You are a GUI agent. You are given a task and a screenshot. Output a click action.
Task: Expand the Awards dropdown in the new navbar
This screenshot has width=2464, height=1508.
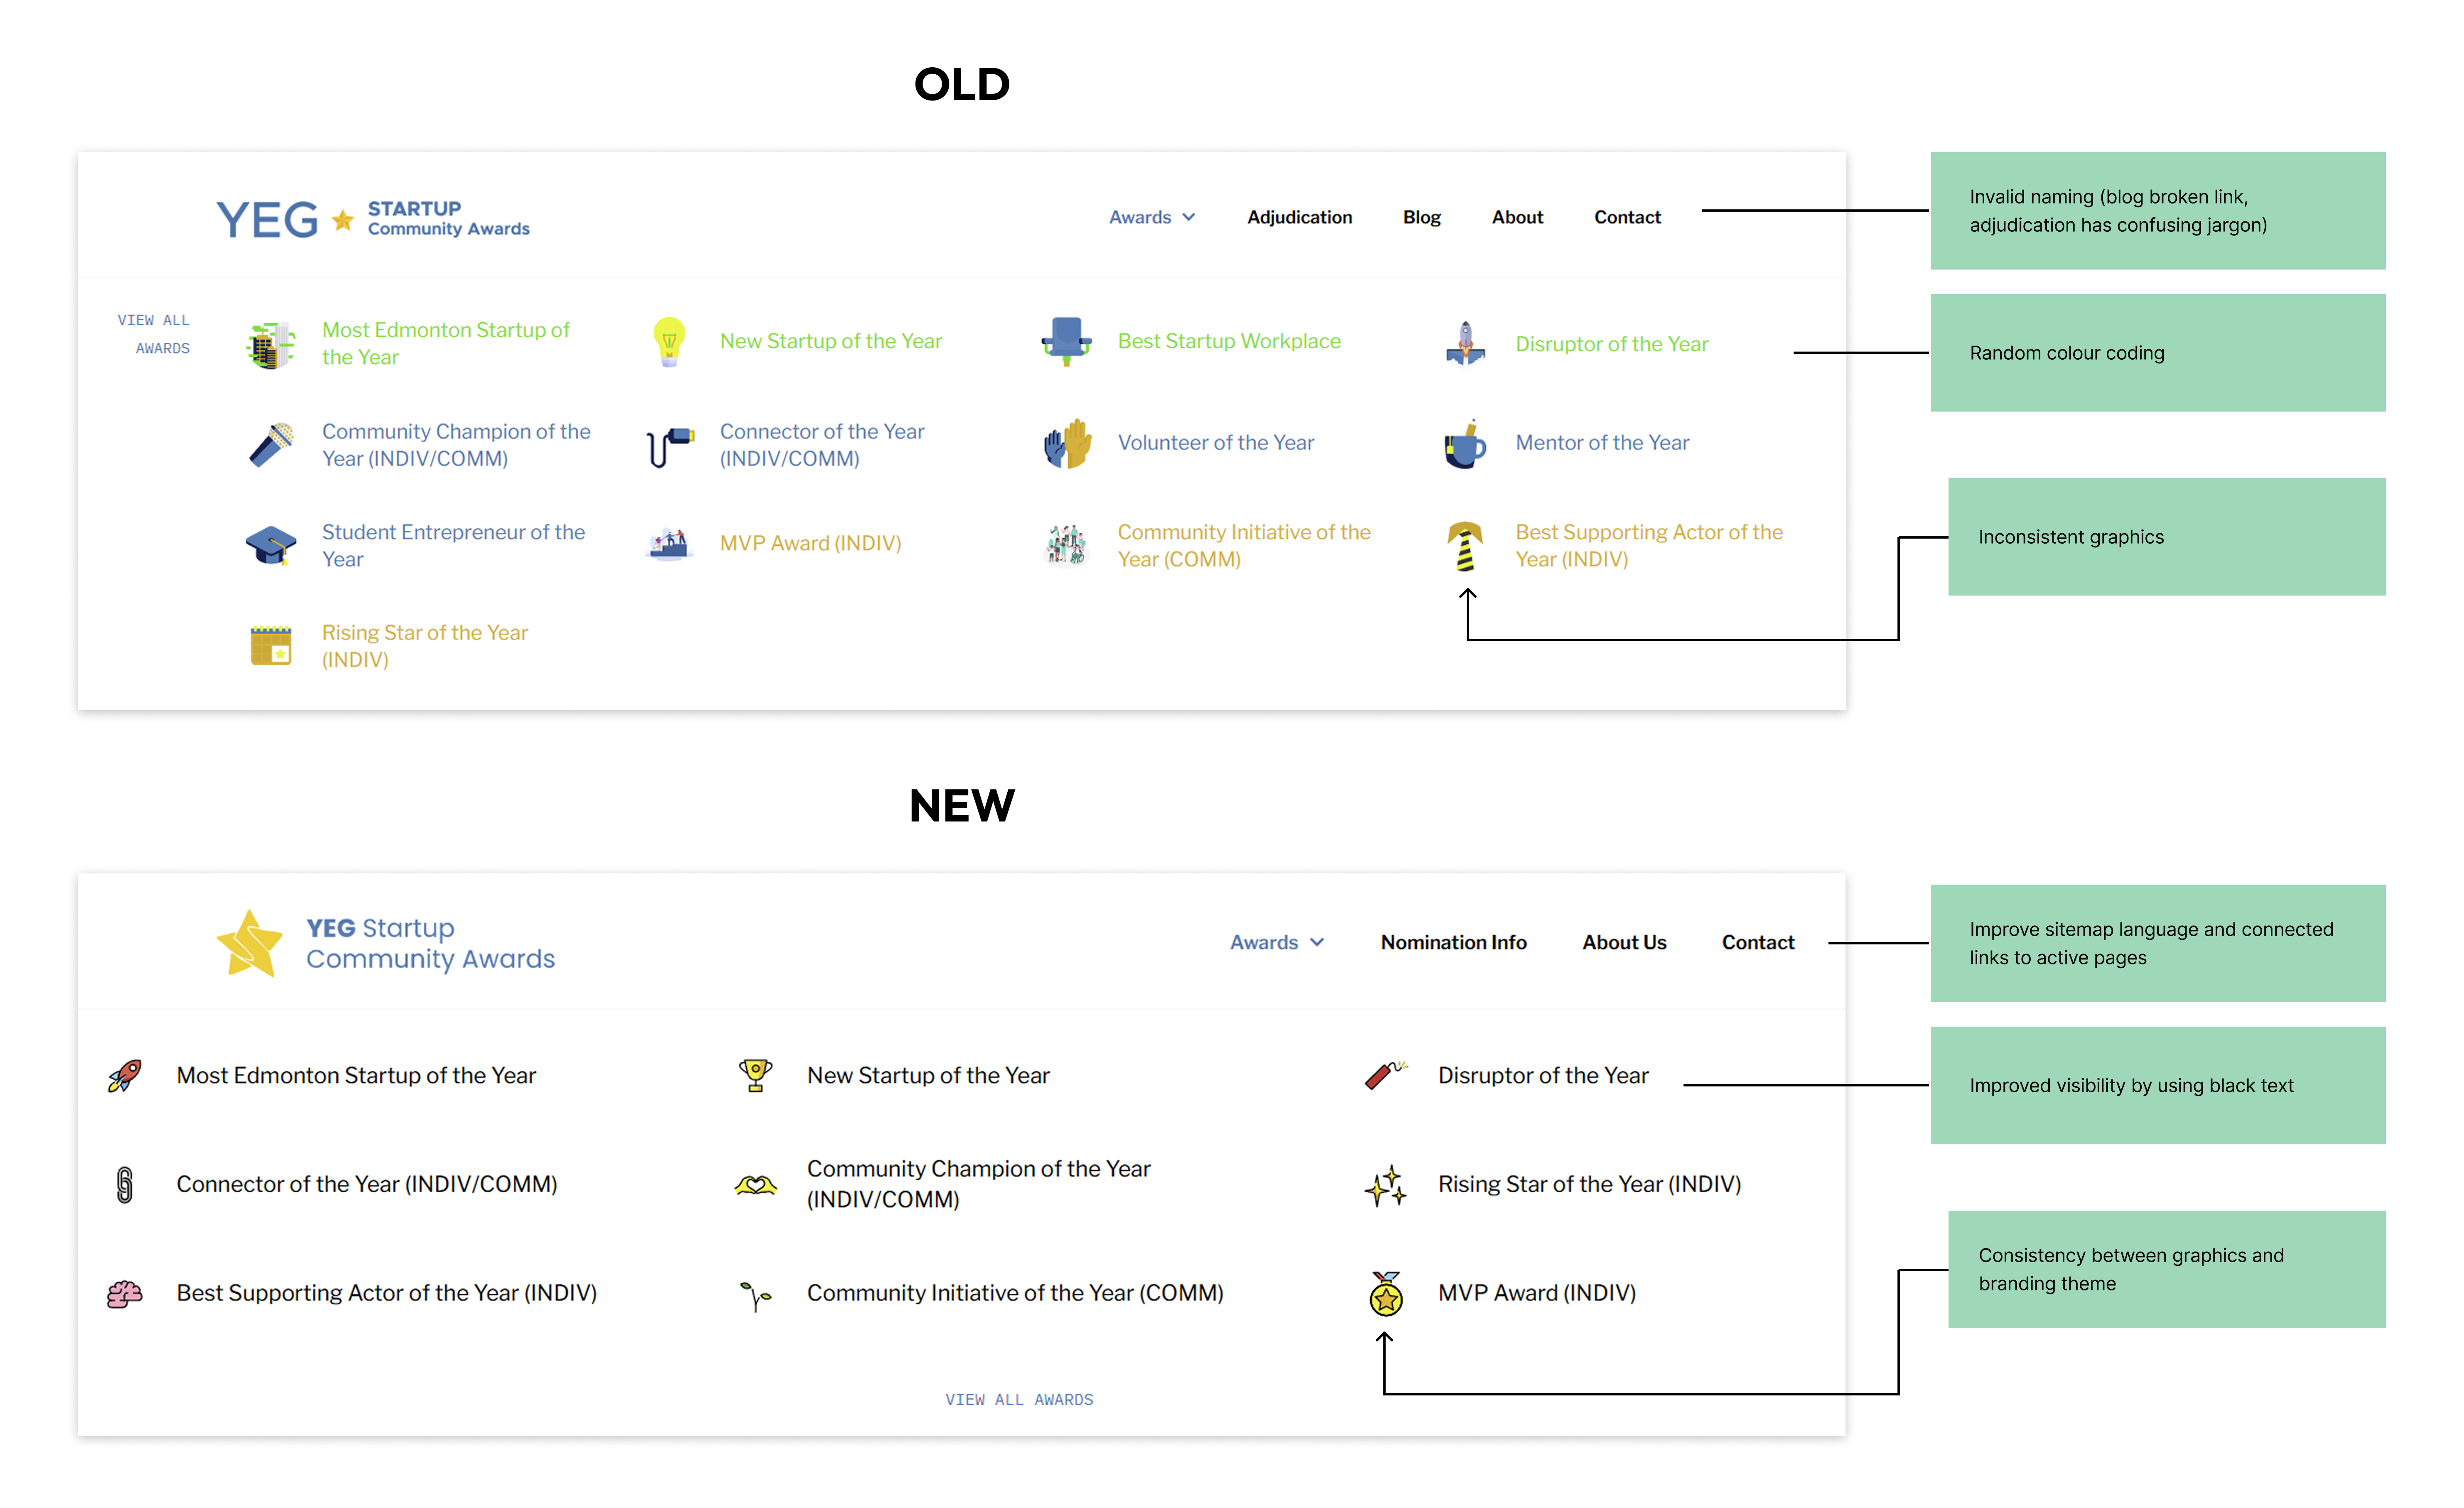[x=1277, y=943]
